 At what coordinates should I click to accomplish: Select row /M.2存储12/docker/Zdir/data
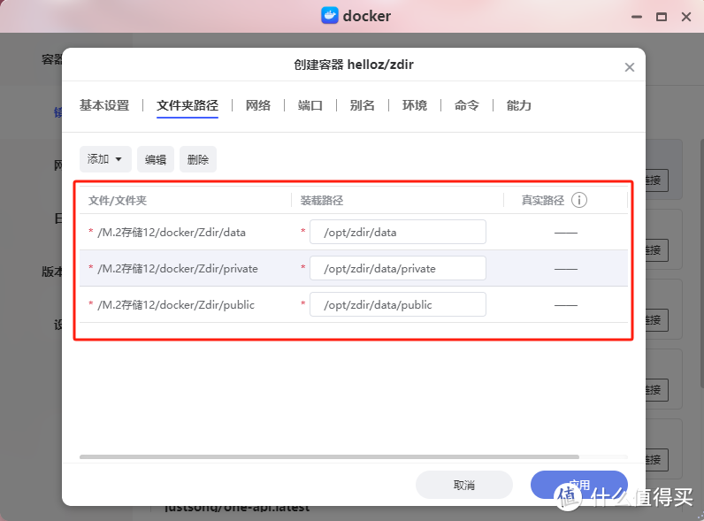[x=354, y=233]
